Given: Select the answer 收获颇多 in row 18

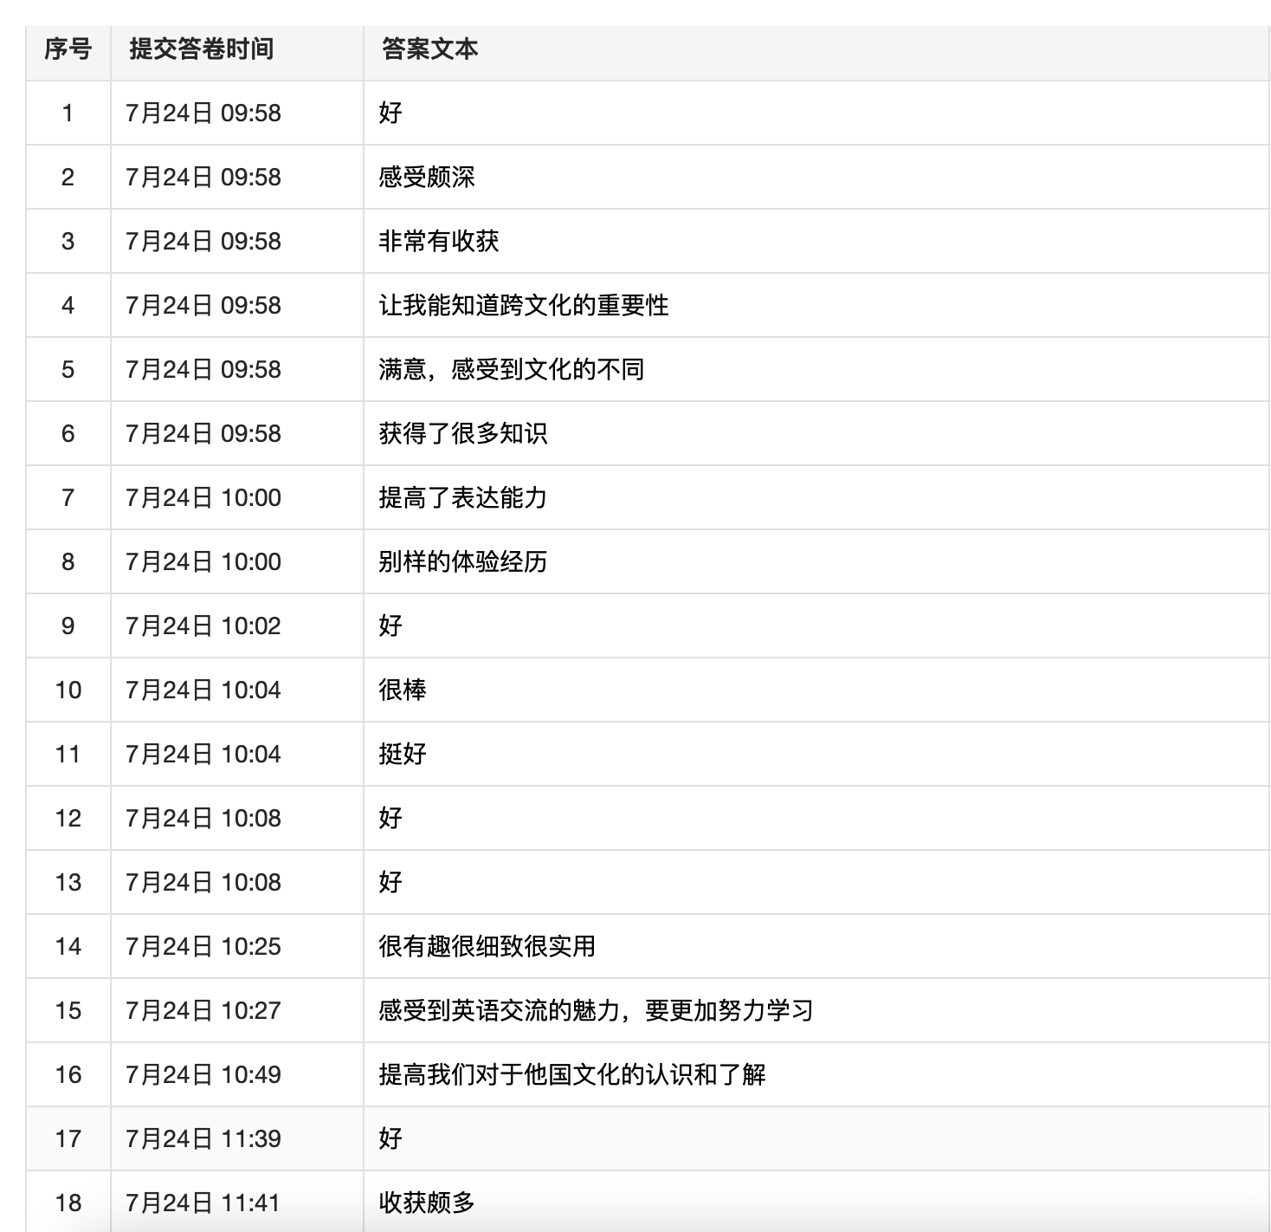Looking at the screenshot, I should (x=427, y=1203).
